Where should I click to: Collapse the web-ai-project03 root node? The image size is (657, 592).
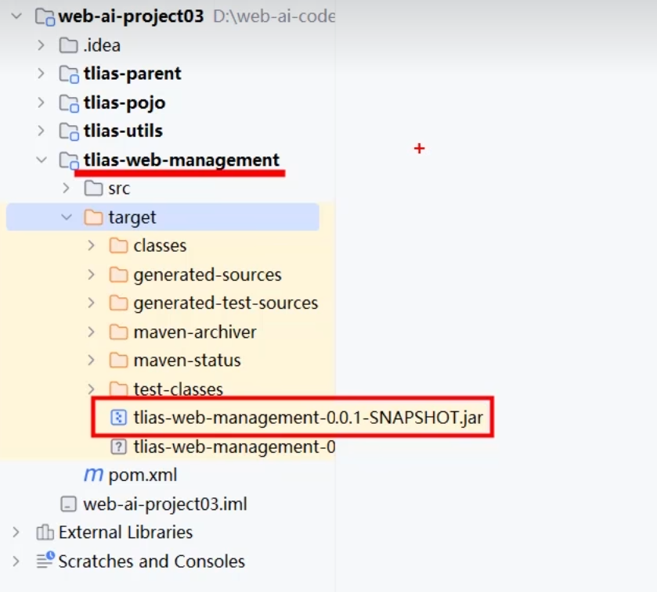(x=16, y=16)
